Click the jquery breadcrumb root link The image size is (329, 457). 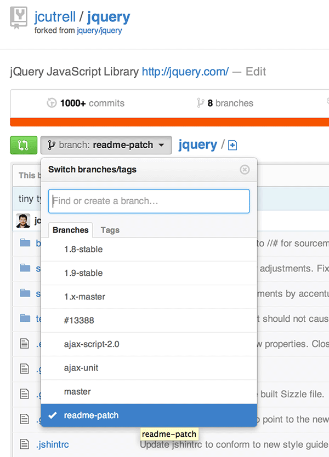click(x=197, y=145)
